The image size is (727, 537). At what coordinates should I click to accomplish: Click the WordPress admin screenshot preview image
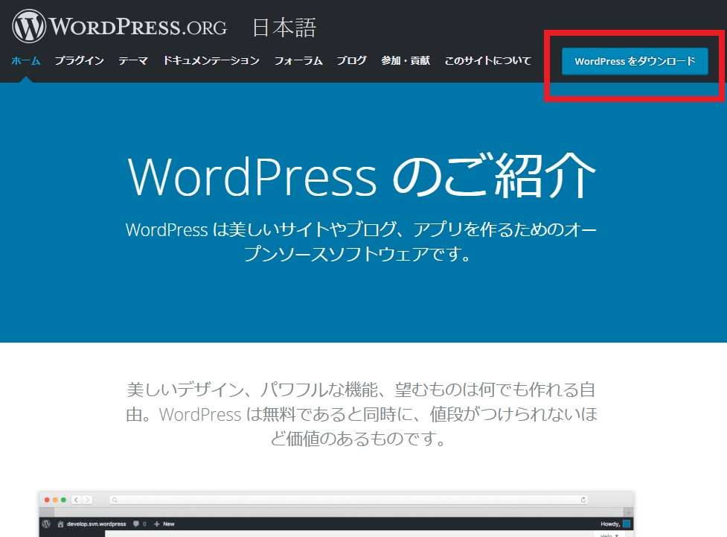(336, 514)
